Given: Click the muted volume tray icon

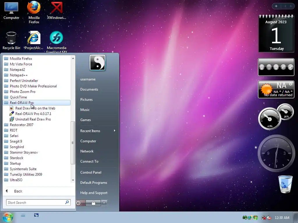Looking at the screenshot, I should point(269,218).
